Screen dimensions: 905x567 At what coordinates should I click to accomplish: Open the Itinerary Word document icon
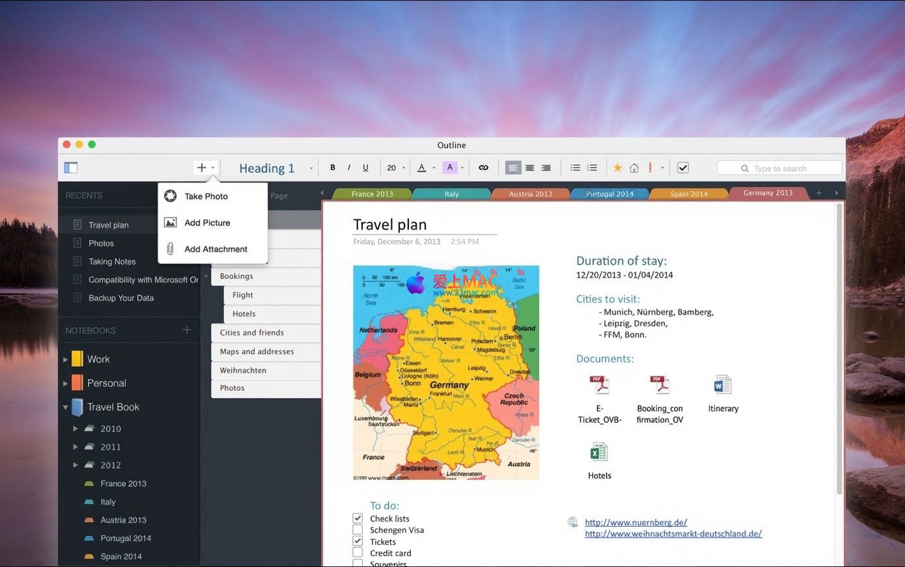pos(722,385)
